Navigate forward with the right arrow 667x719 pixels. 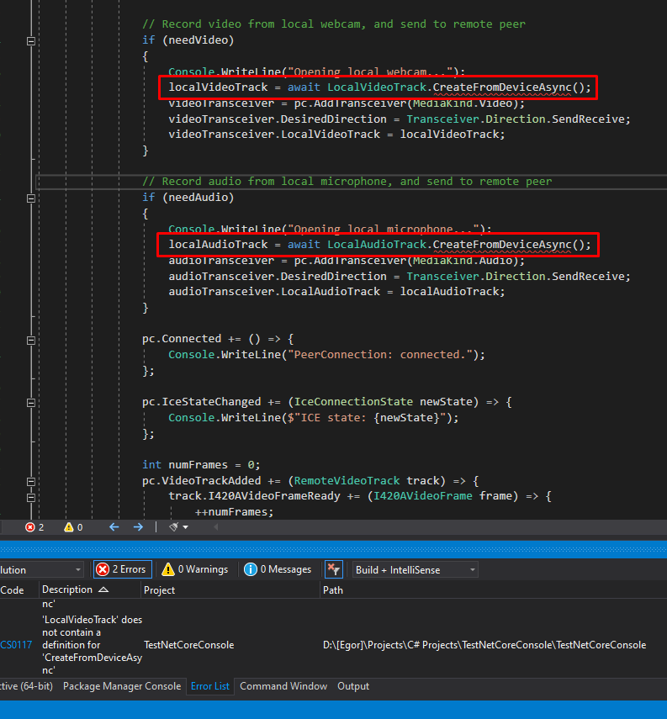pos(138,527)
